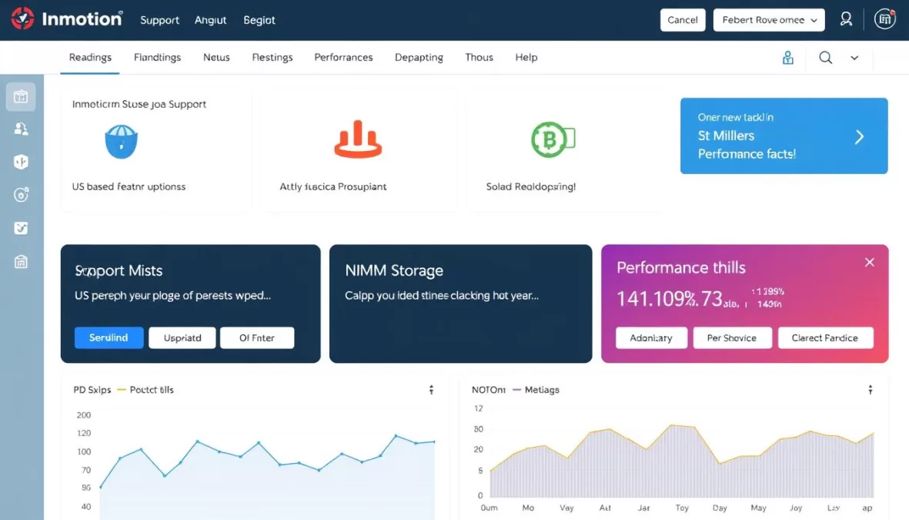Open the users panel from the sidebar
Screen dimensions: 909x520
coord(22,129)
